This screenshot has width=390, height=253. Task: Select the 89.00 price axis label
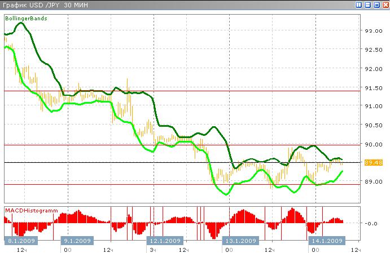pos(373,182)
